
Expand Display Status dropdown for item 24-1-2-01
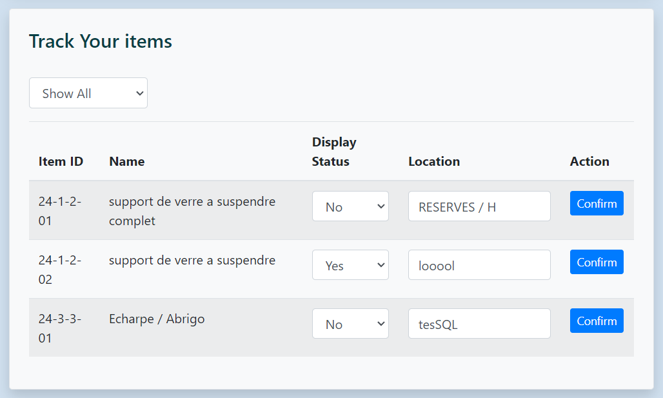pos(350,206)
